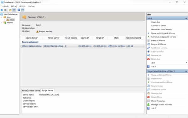Click the Break Mirror icon
The height and width of the screenshot is (118, 188).
pyautogui.click(x=149, y=78)
